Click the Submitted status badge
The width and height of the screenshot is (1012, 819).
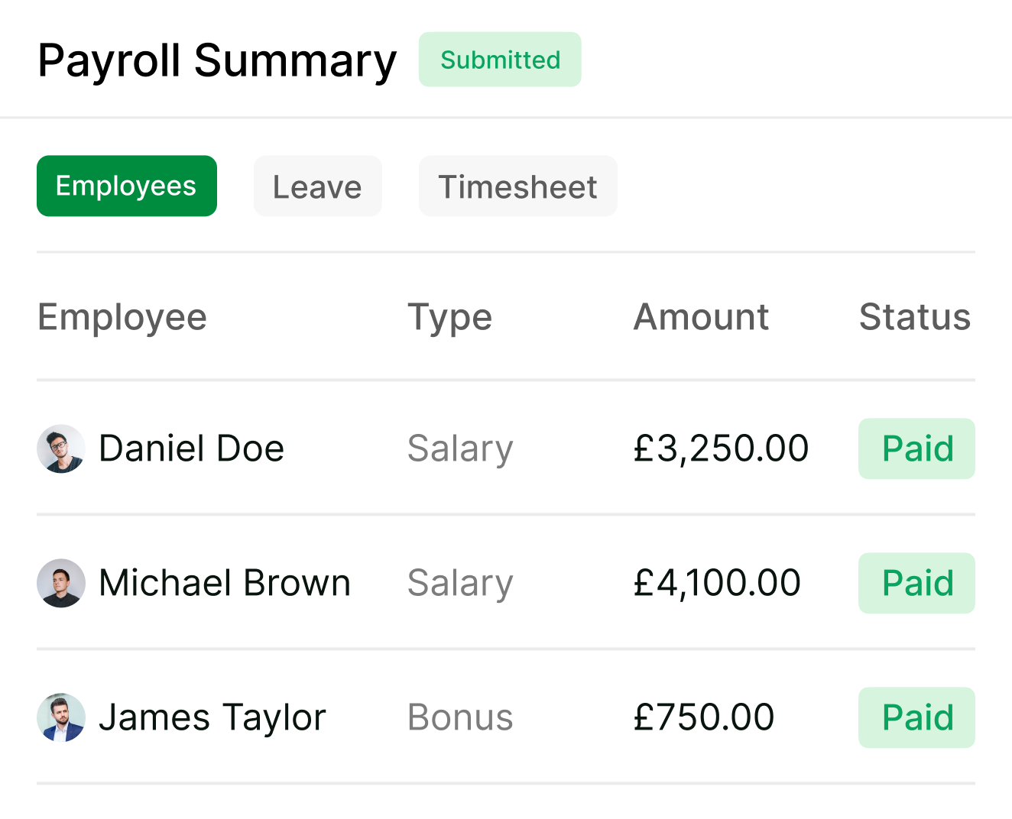500,60
